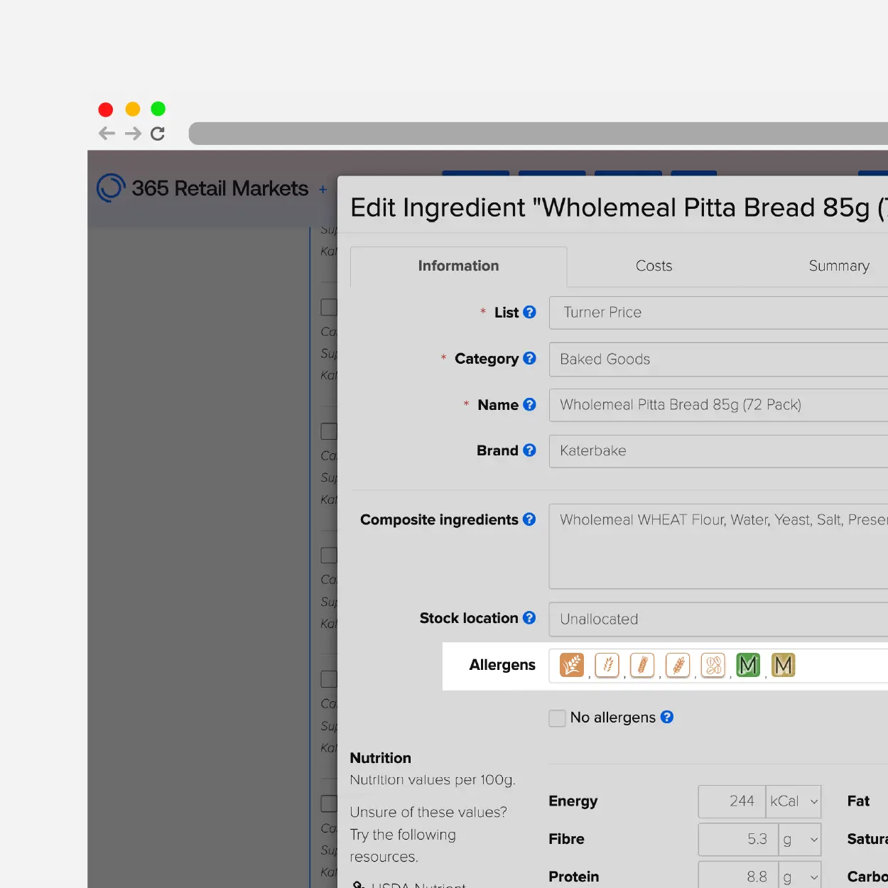
Task: Click the "Energy" nutrition label
Action: click(573, 801)
